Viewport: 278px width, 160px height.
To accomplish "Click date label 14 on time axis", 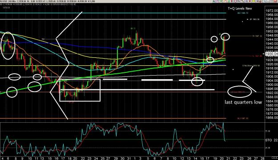I will pyautogui.click(x=195, y=158).
